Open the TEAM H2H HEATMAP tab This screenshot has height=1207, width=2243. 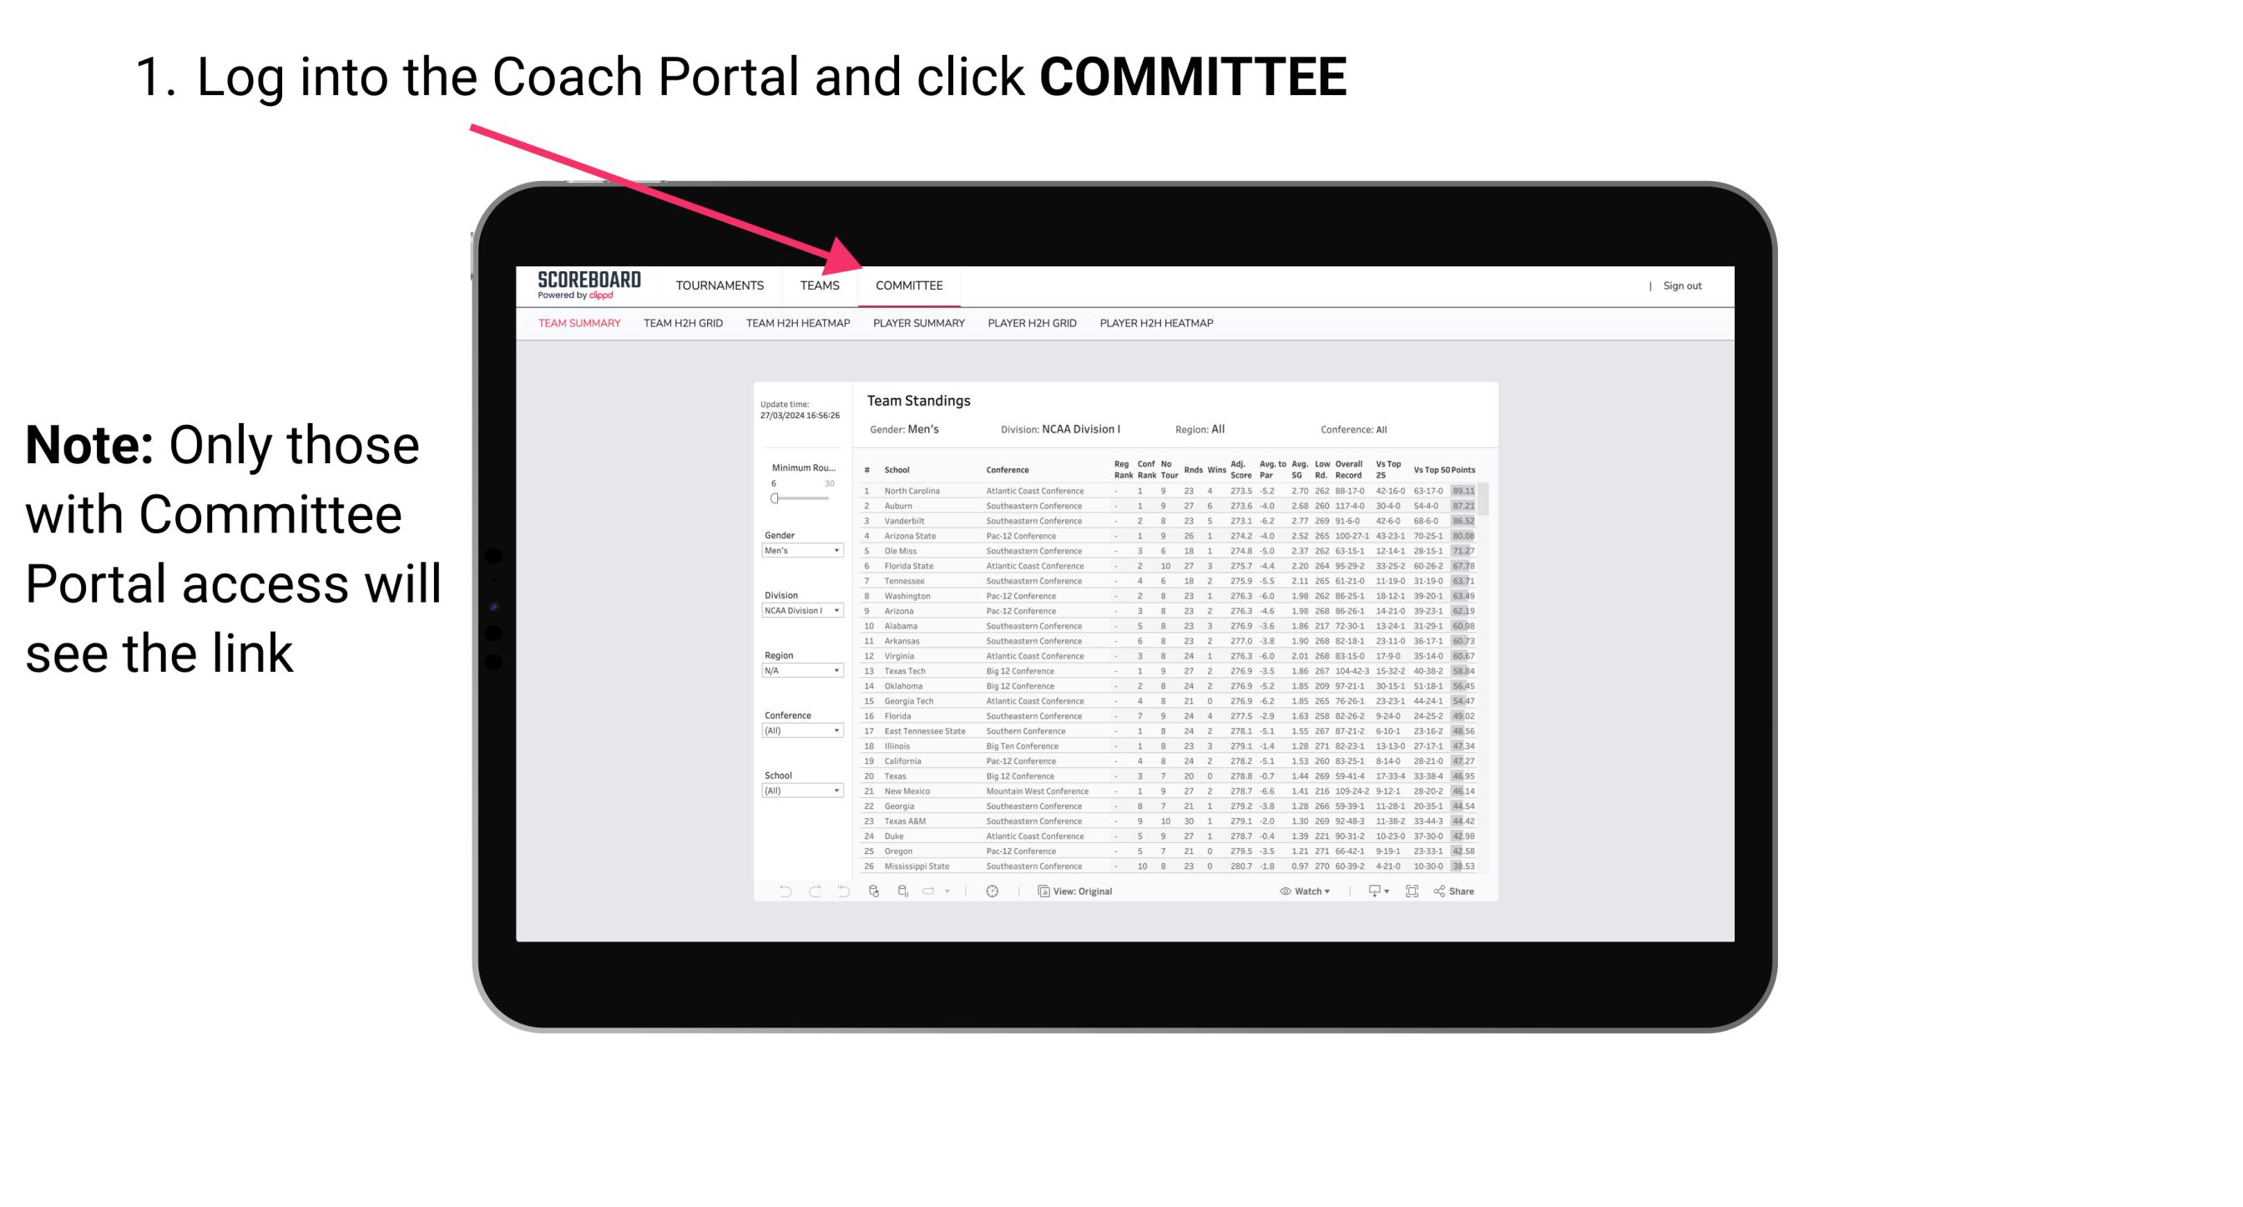pyautogui.click(x=796, y=329)
